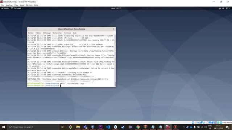
Task: Click terminal title bar hduser@Nndebian
Action: pos(71,29)
